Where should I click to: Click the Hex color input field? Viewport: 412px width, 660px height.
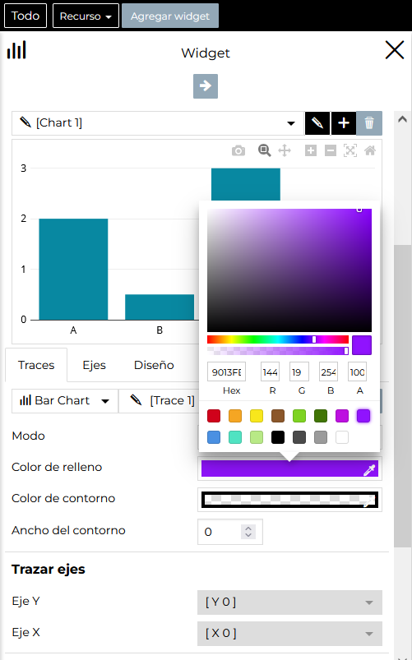click(227, 372)
